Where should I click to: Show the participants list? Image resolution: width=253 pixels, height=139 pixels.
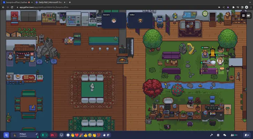click(233, 135)
